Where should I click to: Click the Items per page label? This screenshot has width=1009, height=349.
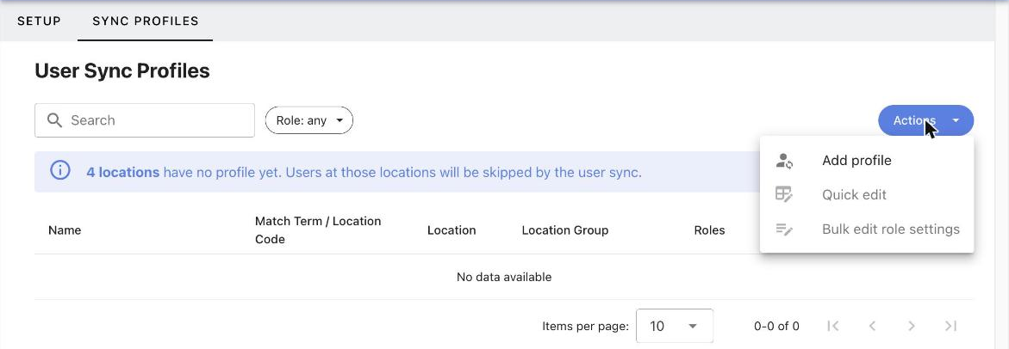click(x=586, y=326)
